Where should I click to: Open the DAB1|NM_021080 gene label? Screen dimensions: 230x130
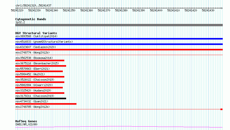click(26, 124)
